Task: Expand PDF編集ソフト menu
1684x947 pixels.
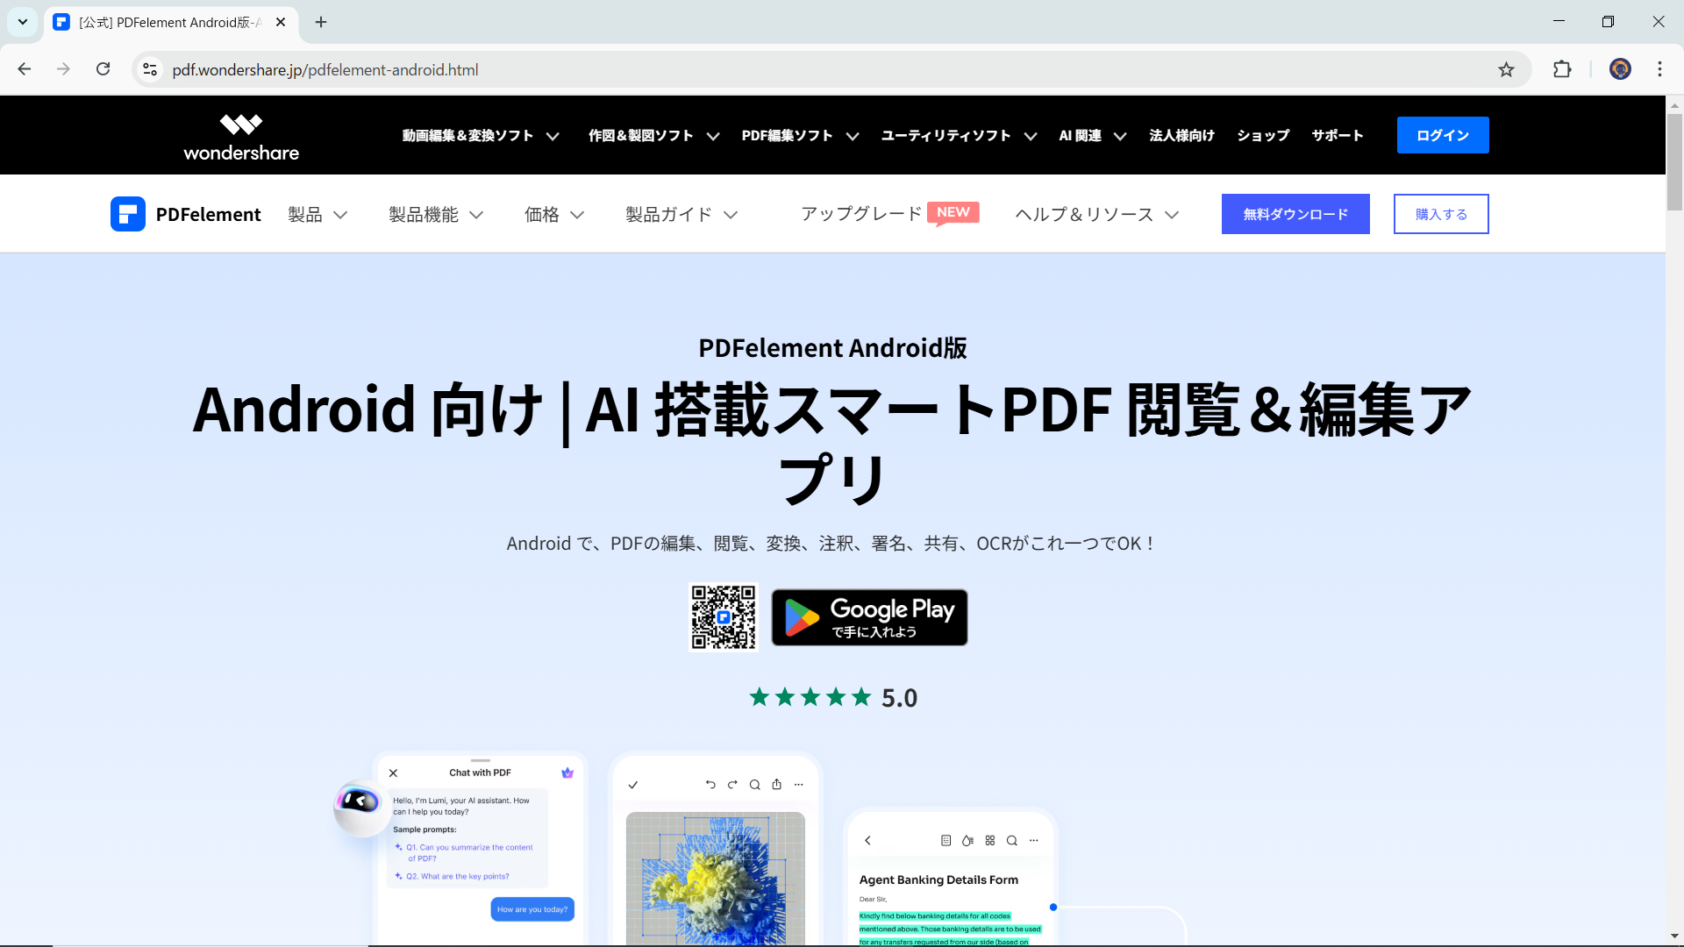Action: [x=800, y=136]
